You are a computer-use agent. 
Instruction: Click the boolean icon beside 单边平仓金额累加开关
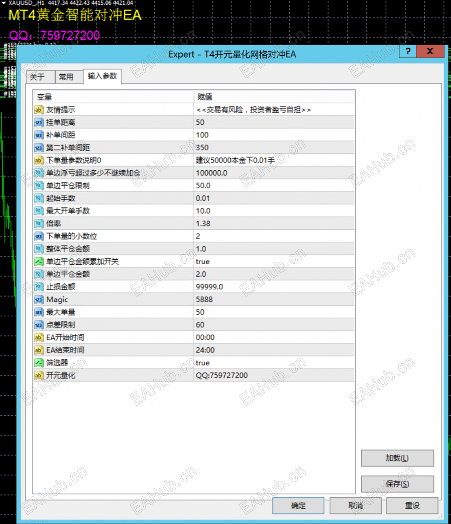39,262
